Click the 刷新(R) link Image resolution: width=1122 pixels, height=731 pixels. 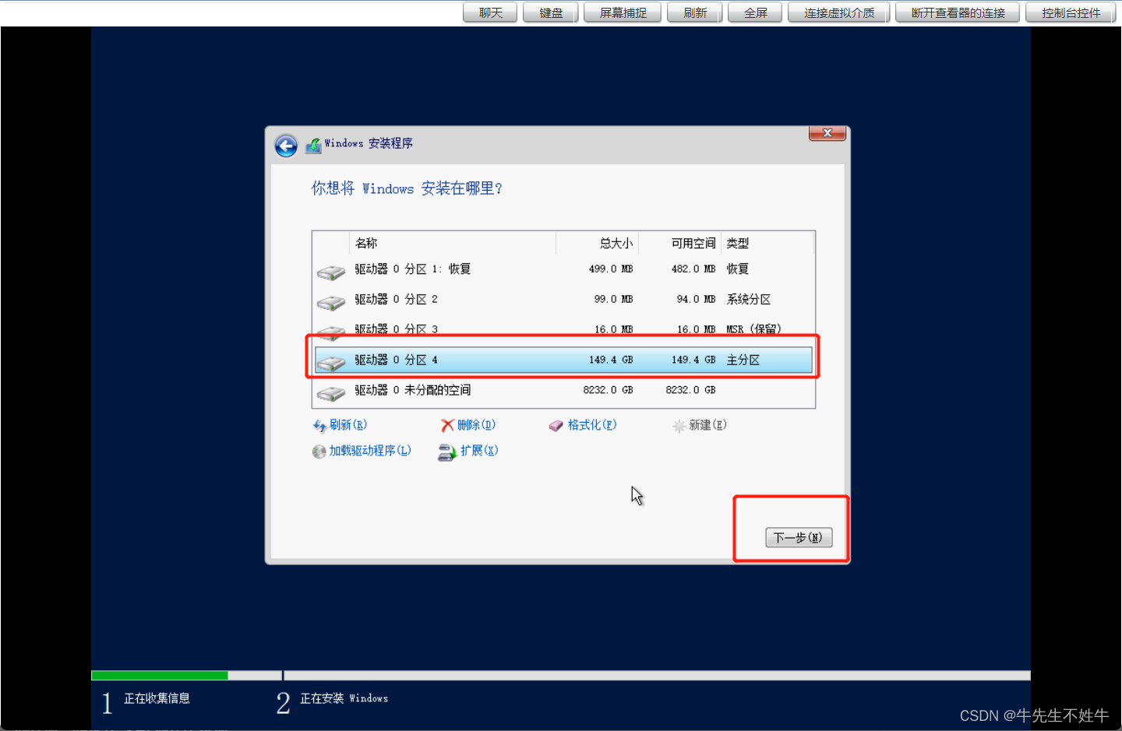[348, 425]
